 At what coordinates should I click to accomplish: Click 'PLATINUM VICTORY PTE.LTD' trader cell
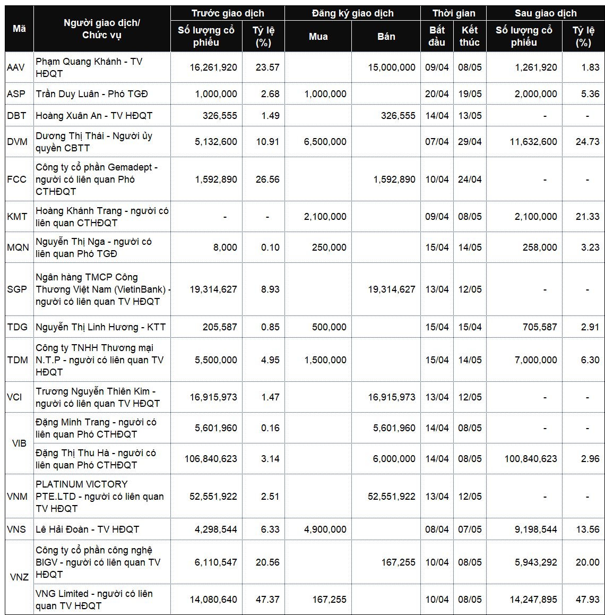(100, 497)
